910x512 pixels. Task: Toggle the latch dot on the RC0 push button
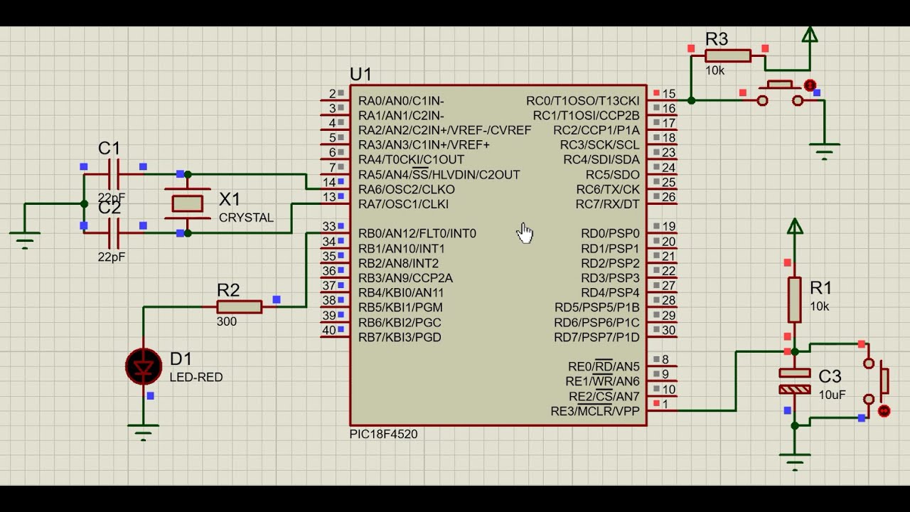[x=810, y=85]
